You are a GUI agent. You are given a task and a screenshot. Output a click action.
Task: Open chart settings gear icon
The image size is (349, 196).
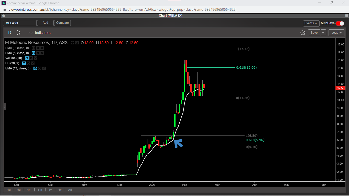point(303,33)
